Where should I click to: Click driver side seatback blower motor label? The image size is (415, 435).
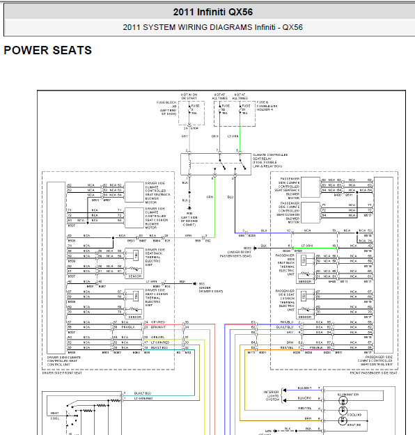(x=157, y=193)
